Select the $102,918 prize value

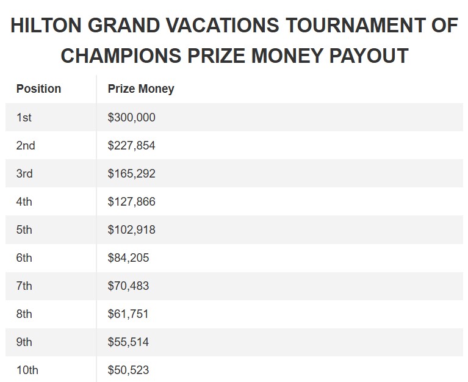coord(131,229)
